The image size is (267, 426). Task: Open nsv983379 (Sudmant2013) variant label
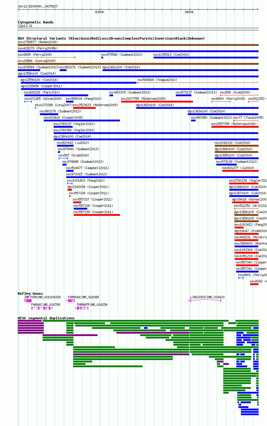point(130,92)
